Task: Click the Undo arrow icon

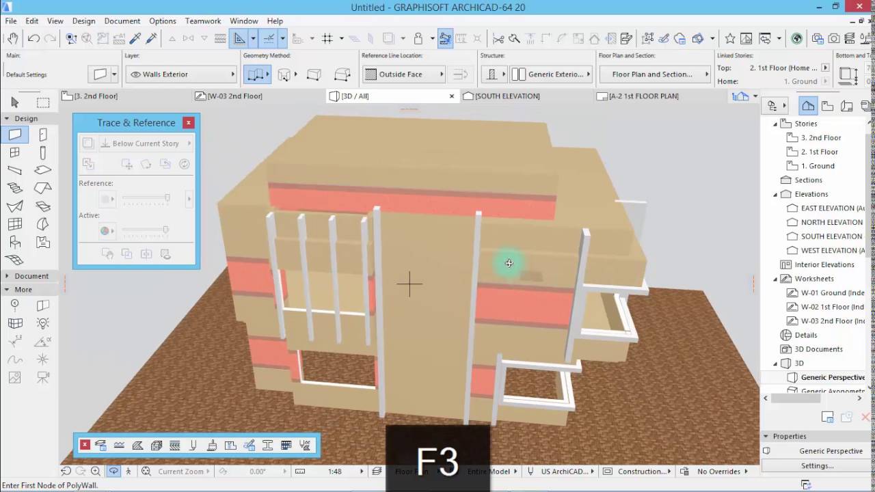Action: [x=33, y=38]
